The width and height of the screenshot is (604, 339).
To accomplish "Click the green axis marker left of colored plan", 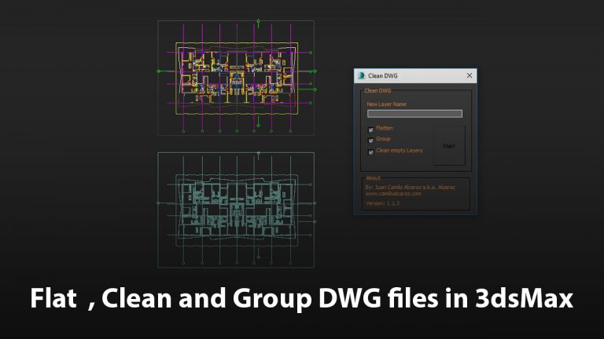I will tap(160, 71).
